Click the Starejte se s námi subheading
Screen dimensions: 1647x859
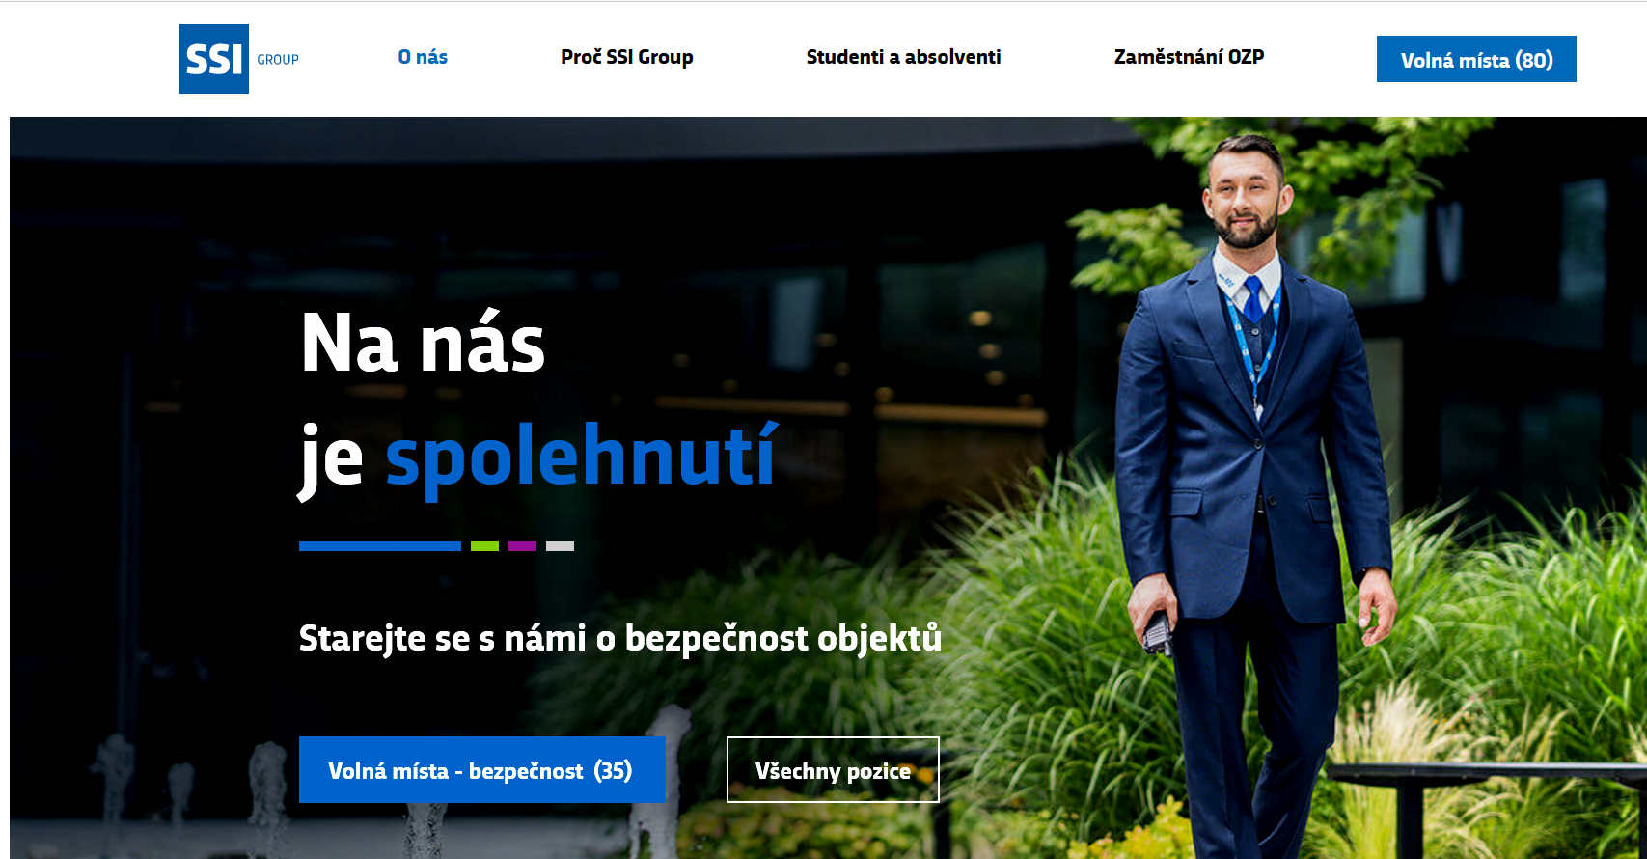coord(620,639)
